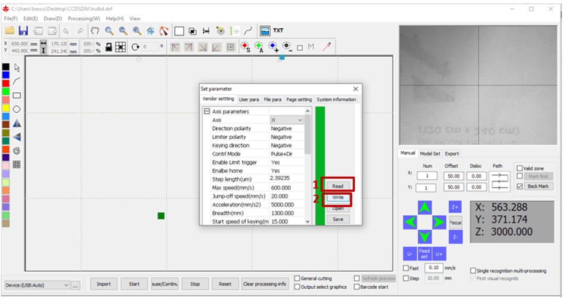Click the parameter list scroll-down arrow
Image resolution: width=563 pixels, height=299 pixels.
click(308, 222)
